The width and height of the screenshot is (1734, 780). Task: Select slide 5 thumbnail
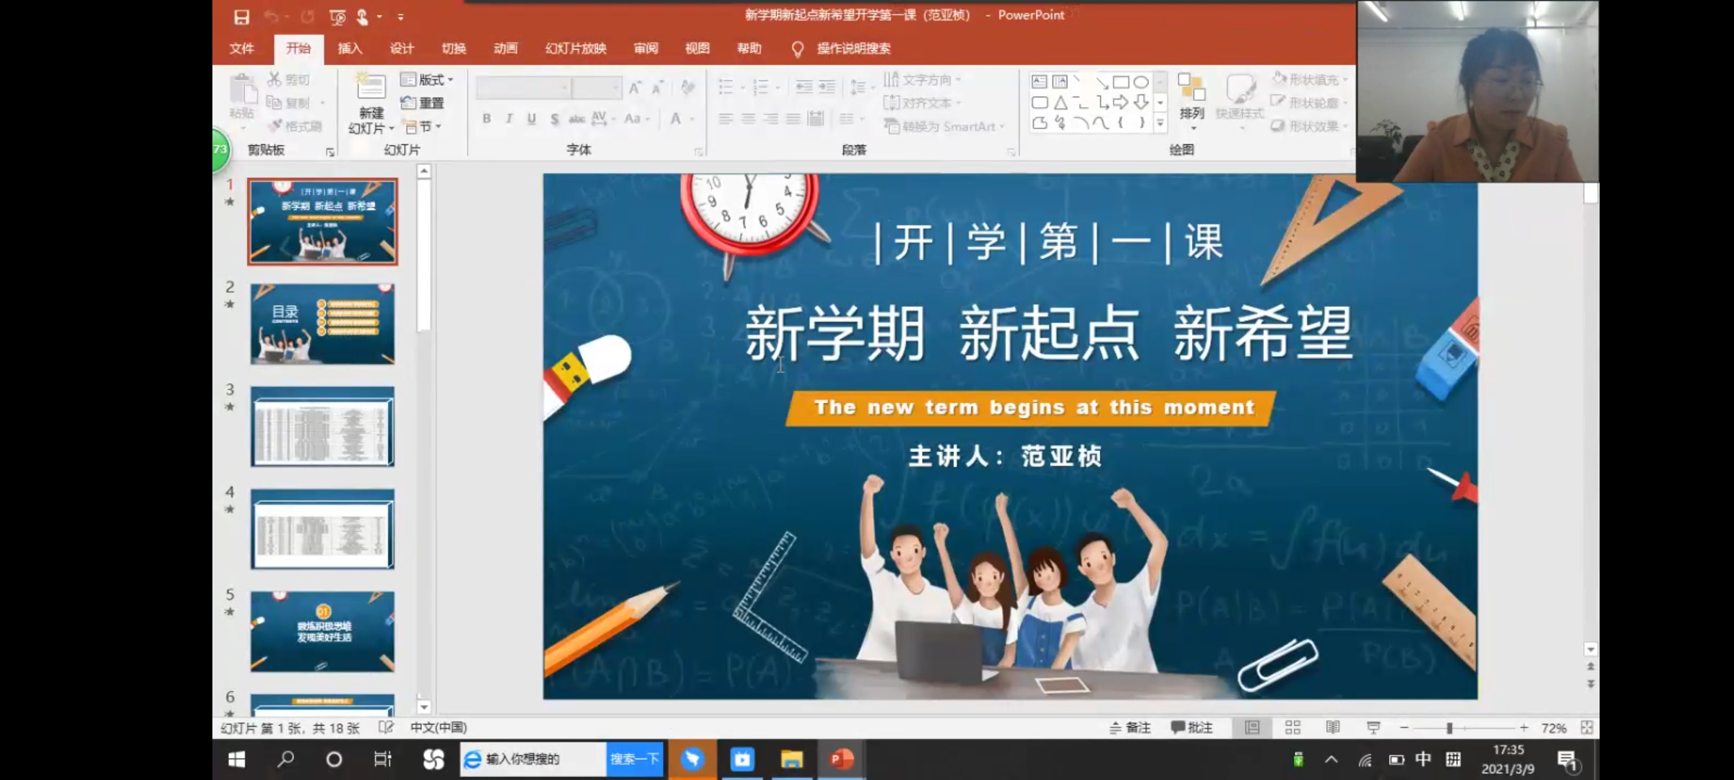[x=322, y=631]
